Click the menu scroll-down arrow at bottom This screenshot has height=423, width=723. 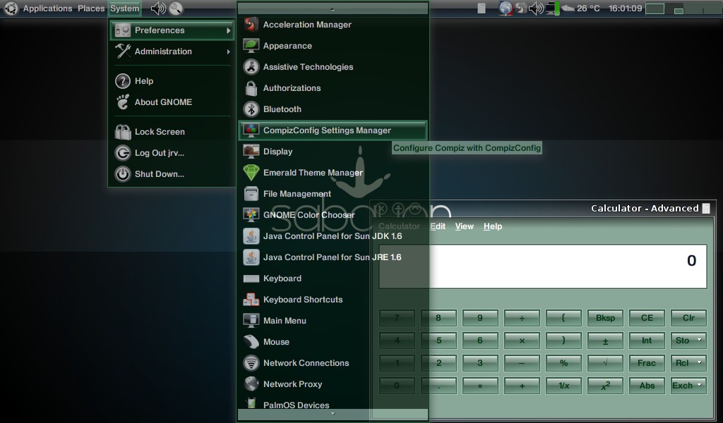pos(333,414)
